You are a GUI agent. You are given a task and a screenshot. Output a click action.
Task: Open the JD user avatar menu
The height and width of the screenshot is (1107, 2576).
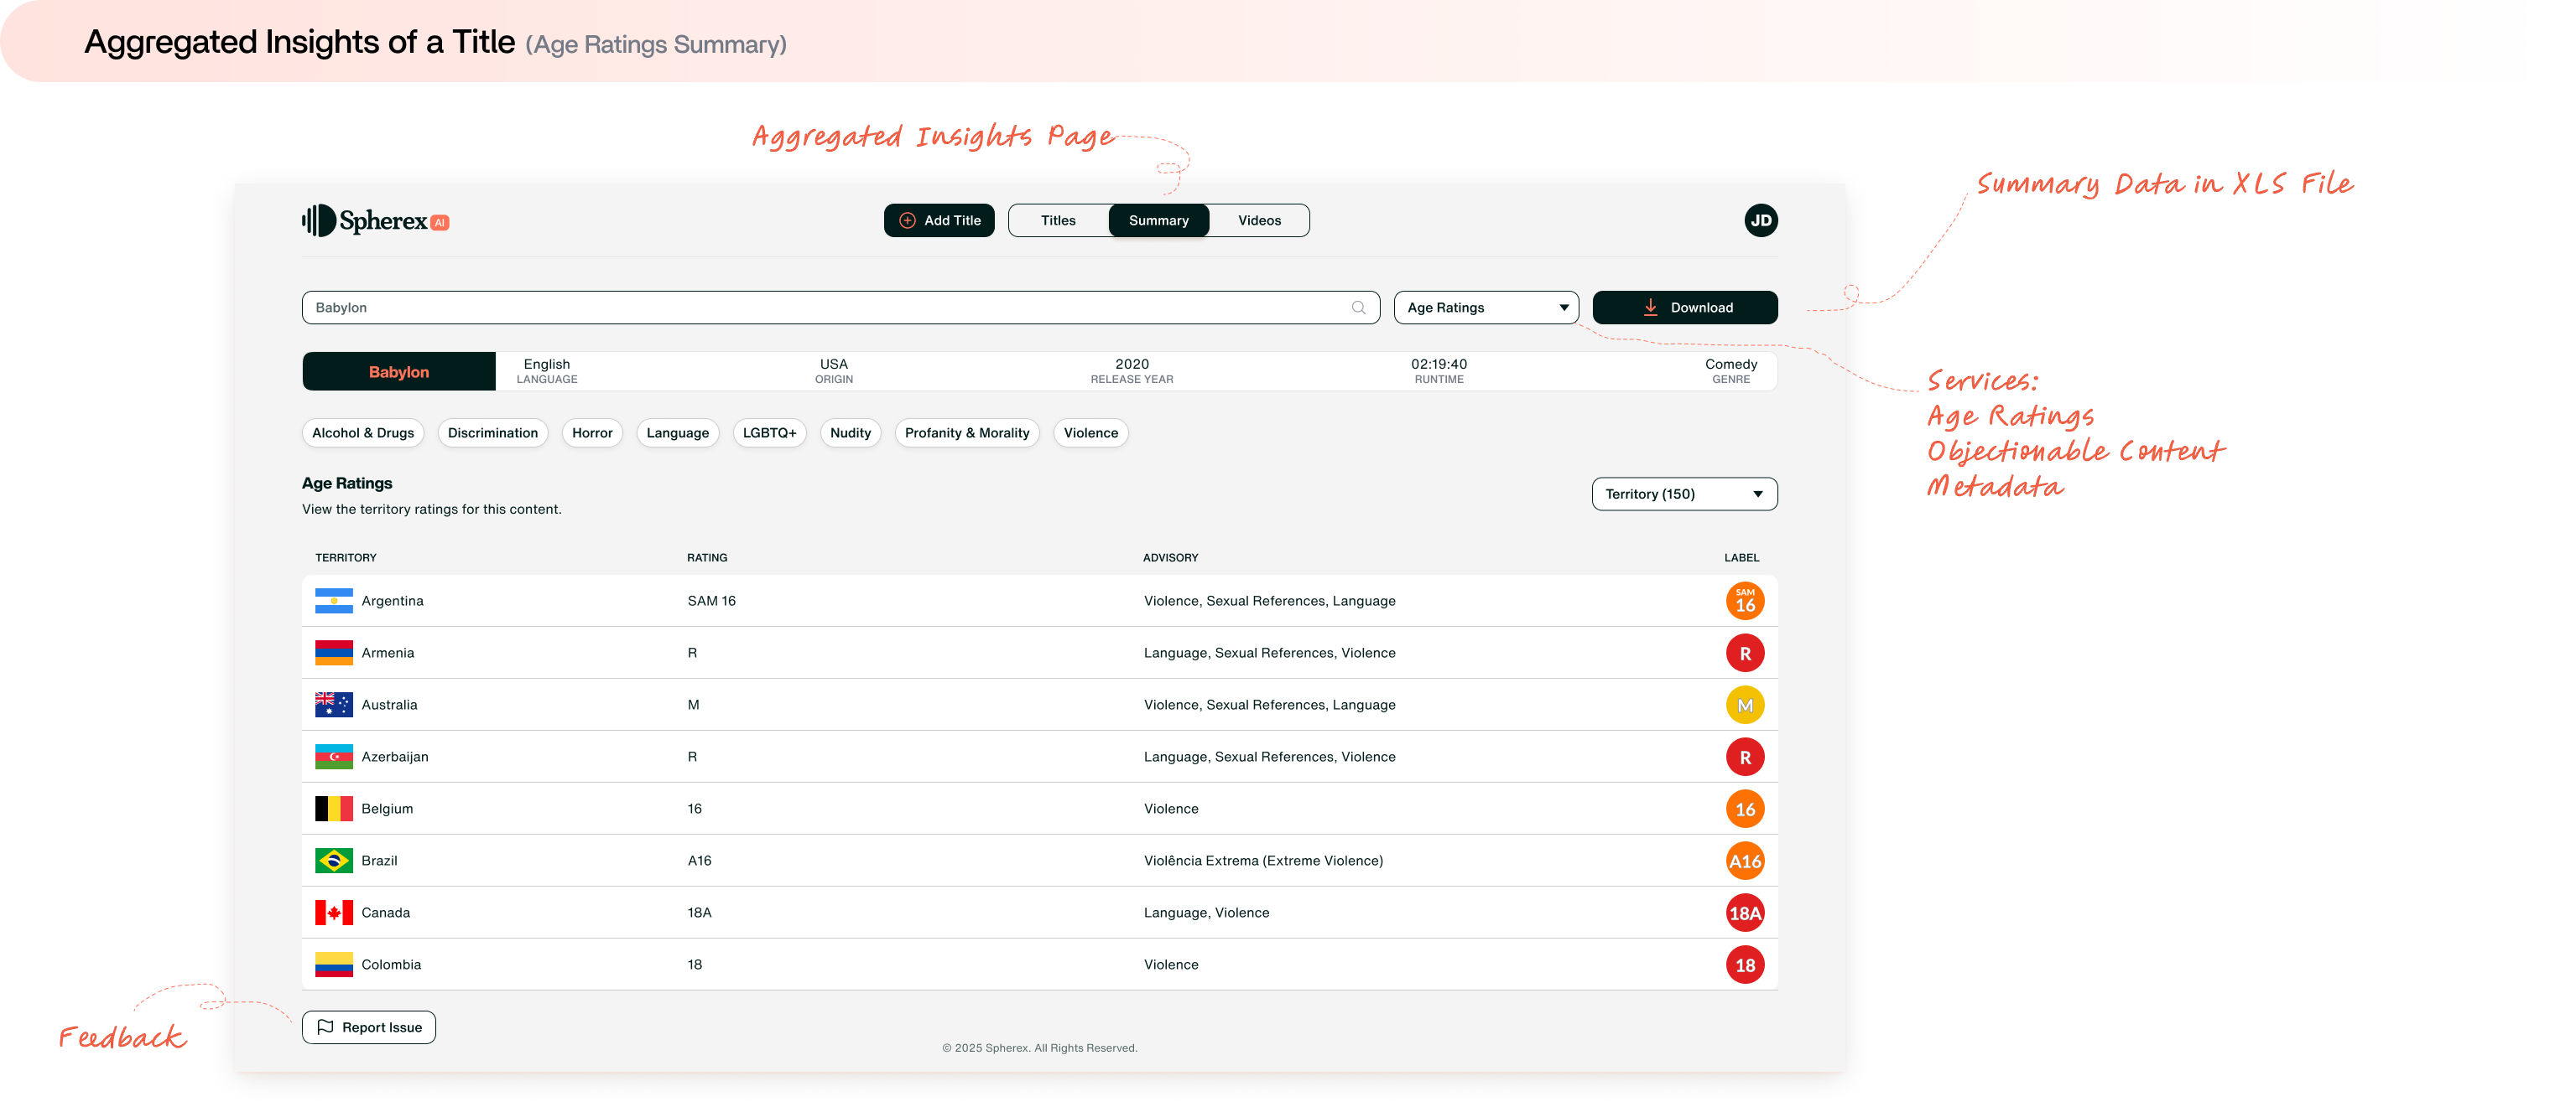pos(1761,220)
